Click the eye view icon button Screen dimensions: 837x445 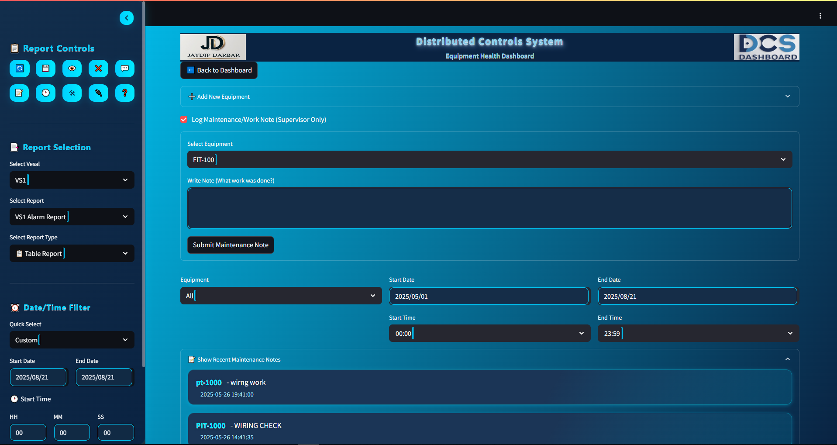coord(72,69)
